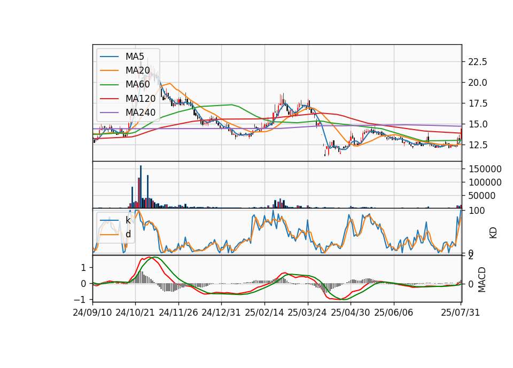Click the 25/03/24 date tick label
513x368 pixels.
307,313
